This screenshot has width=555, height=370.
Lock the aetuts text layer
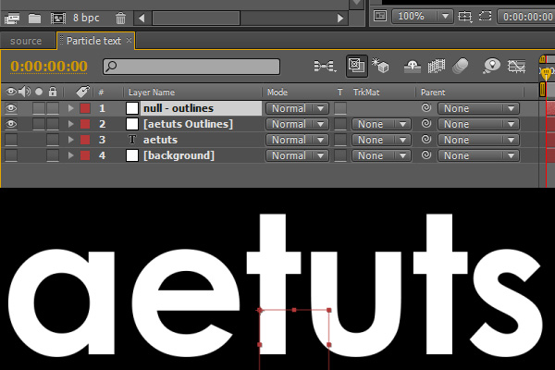[x=53, y=140]
